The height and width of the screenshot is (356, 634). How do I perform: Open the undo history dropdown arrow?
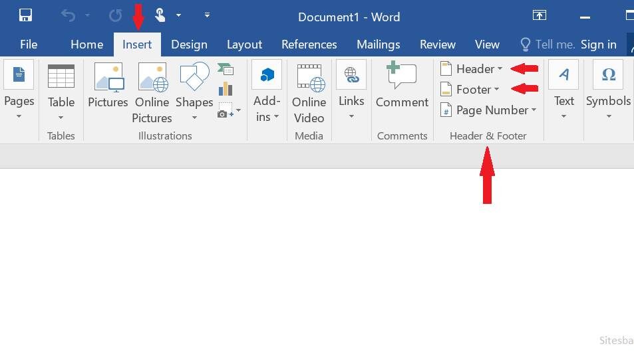pyautogui.click(x=87, y=16)
